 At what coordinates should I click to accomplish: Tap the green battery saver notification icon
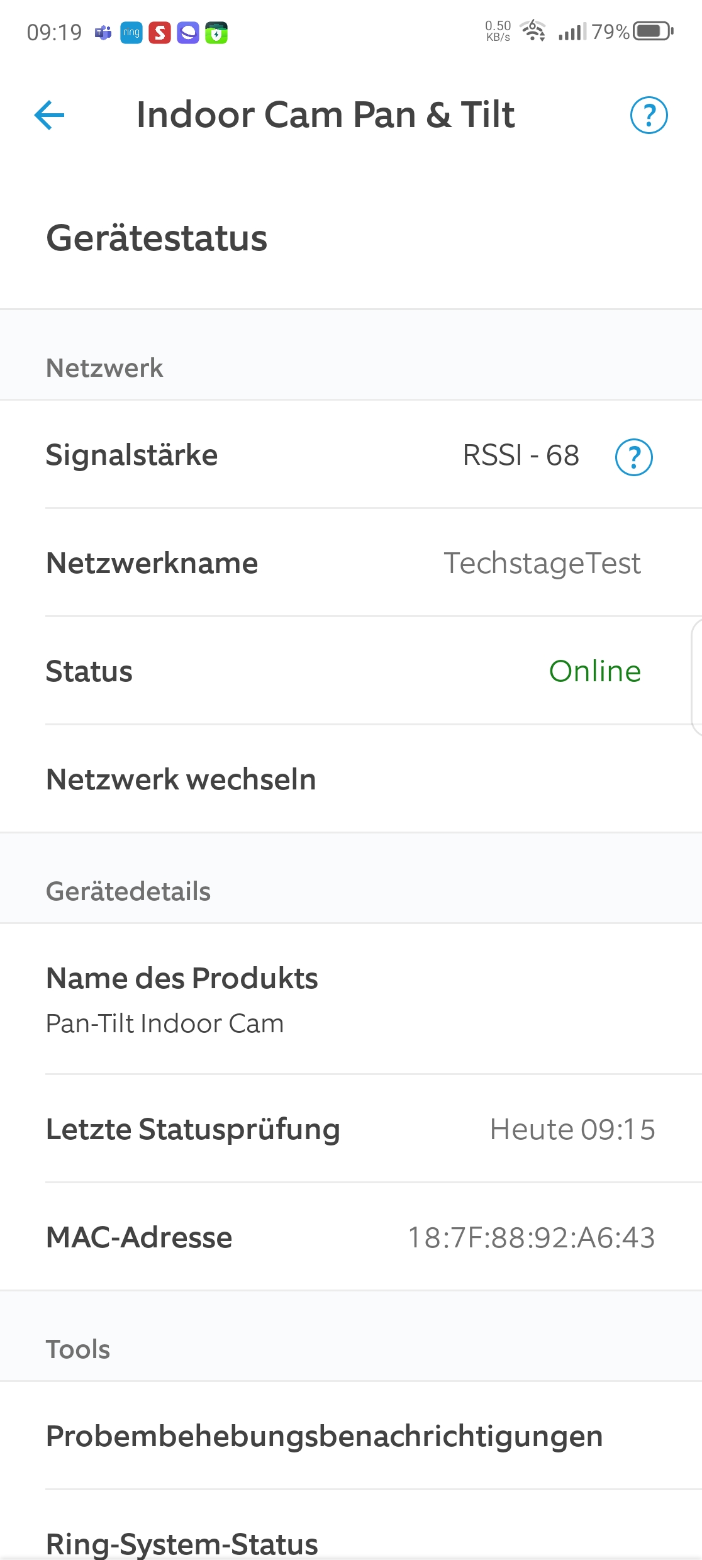216,33
